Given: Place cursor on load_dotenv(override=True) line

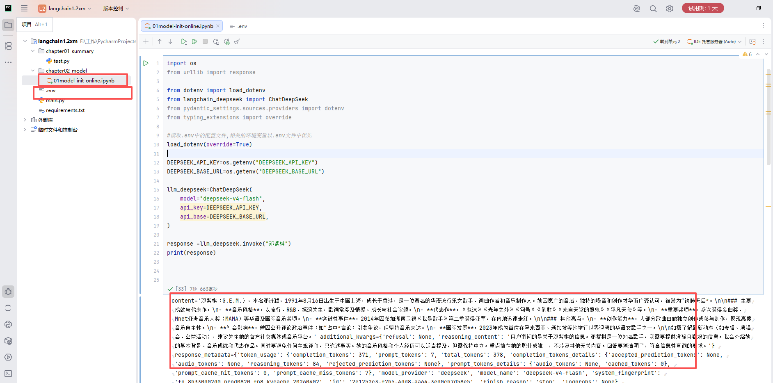Looking at the screenshot, I should 209,144.
